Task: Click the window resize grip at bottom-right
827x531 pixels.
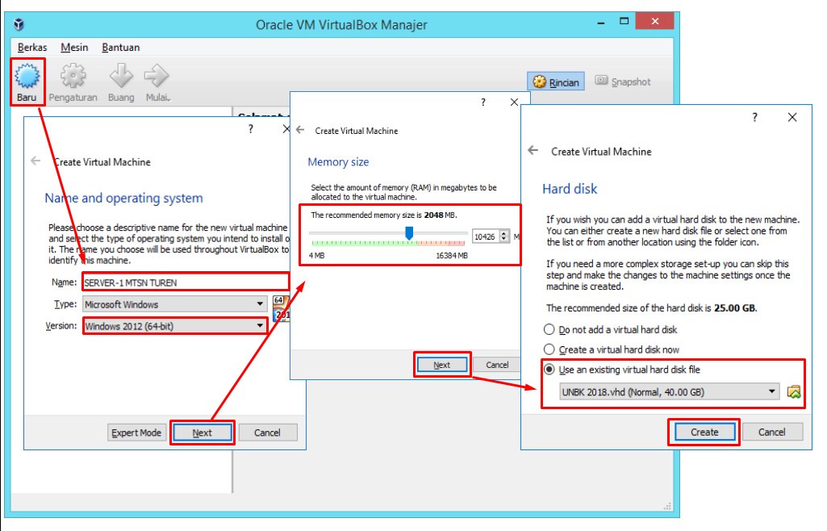Action: (667, 506)
